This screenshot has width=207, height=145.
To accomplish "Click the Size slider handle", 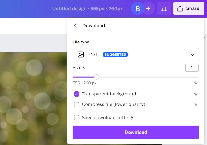I will tap(97, 77).
